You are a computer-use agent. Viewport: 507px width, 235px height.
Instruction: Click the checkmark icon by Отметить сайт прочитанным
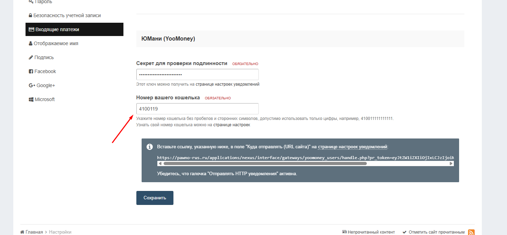405,232
